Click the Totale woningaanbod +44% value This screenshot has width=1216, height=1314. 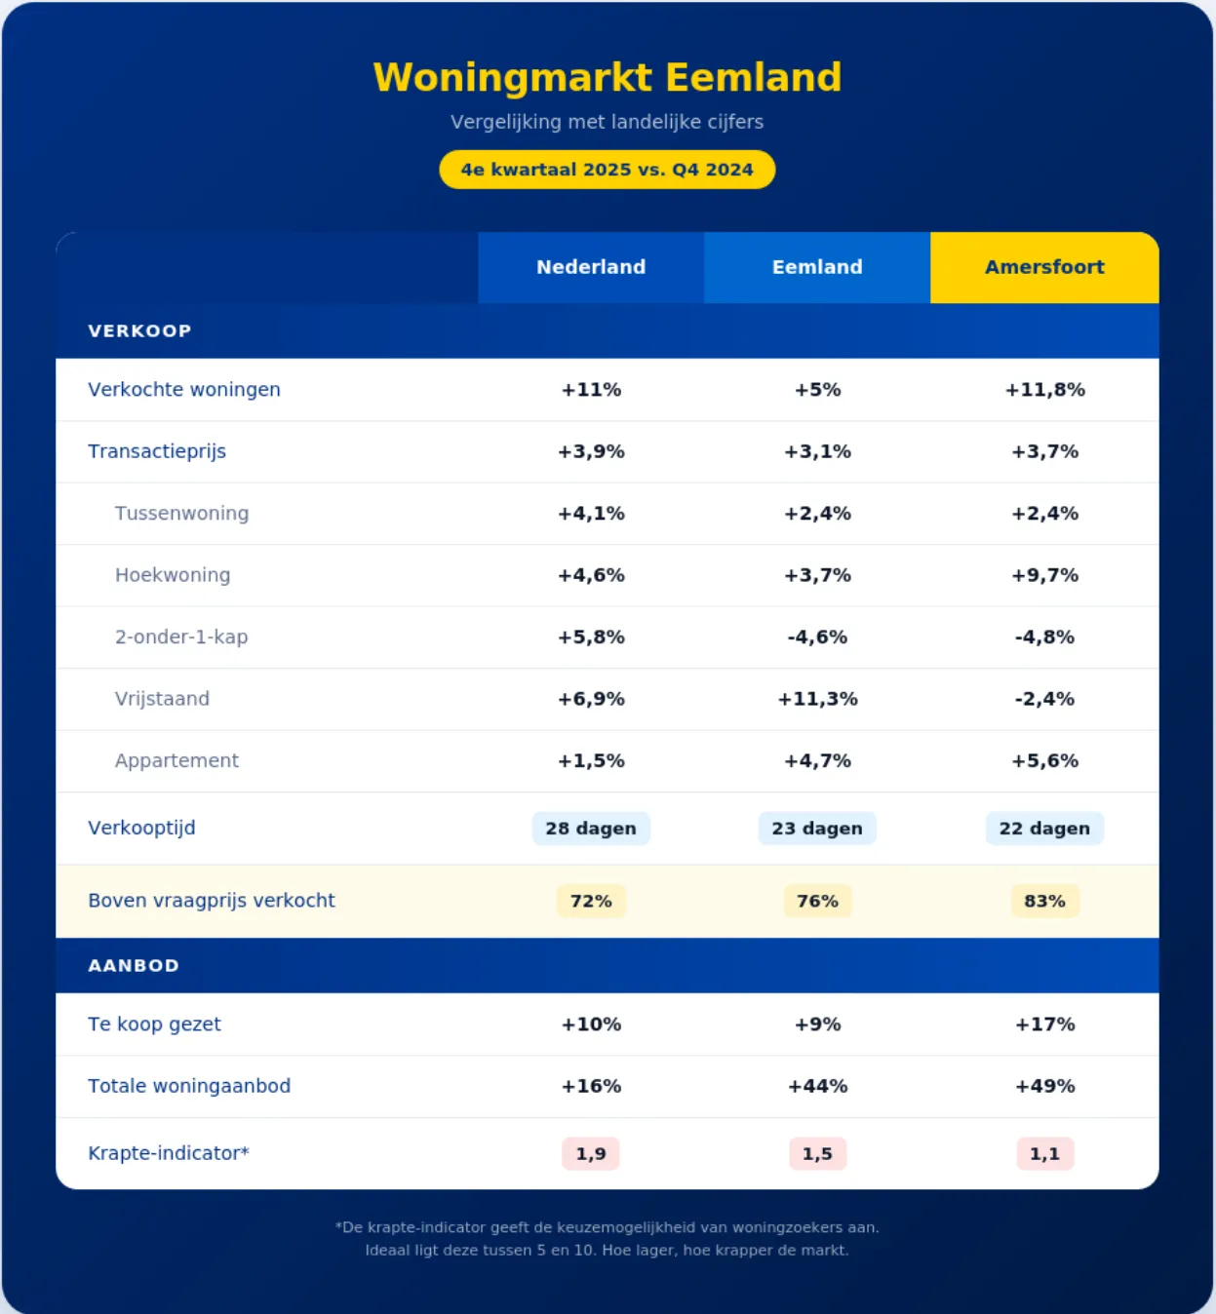pos(817,1086)
